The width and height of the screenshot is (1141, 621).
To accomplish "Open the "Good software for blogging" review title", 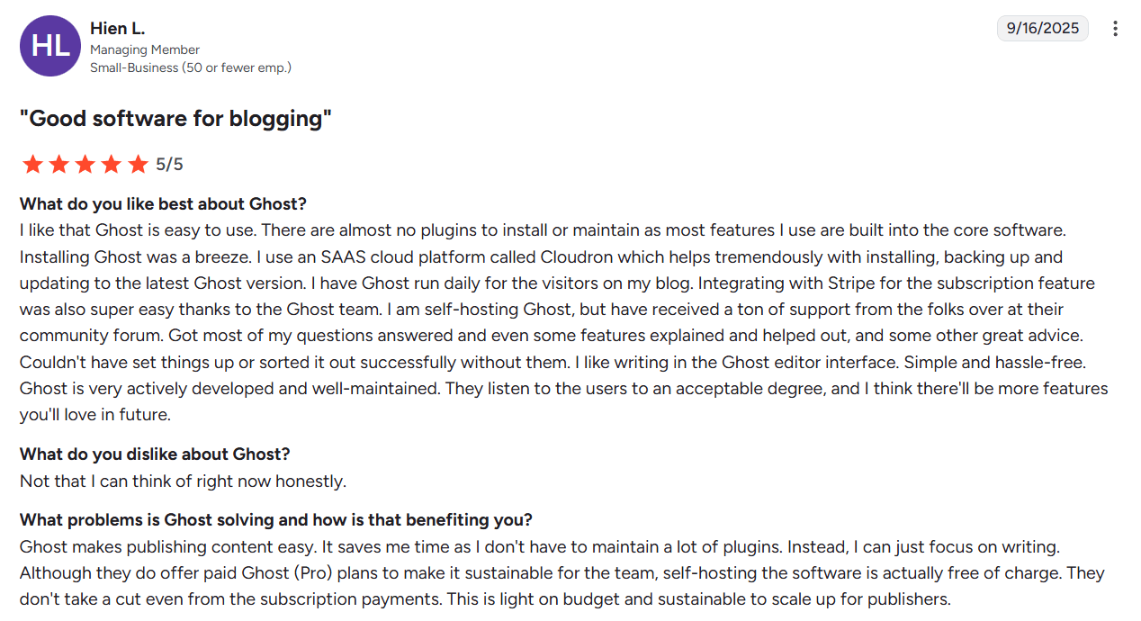I will point(176,119).
